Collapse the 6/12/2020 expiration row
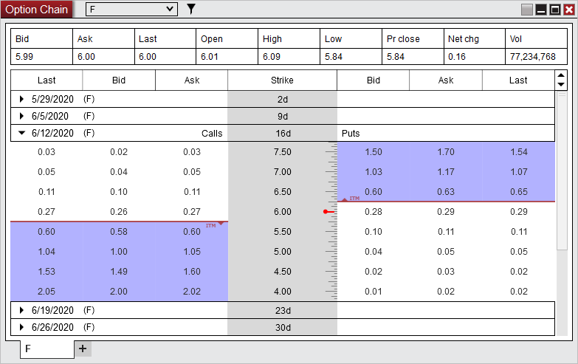 coord(22,134)
